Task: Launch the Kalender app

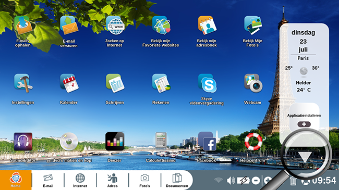Action: (69, 83)
